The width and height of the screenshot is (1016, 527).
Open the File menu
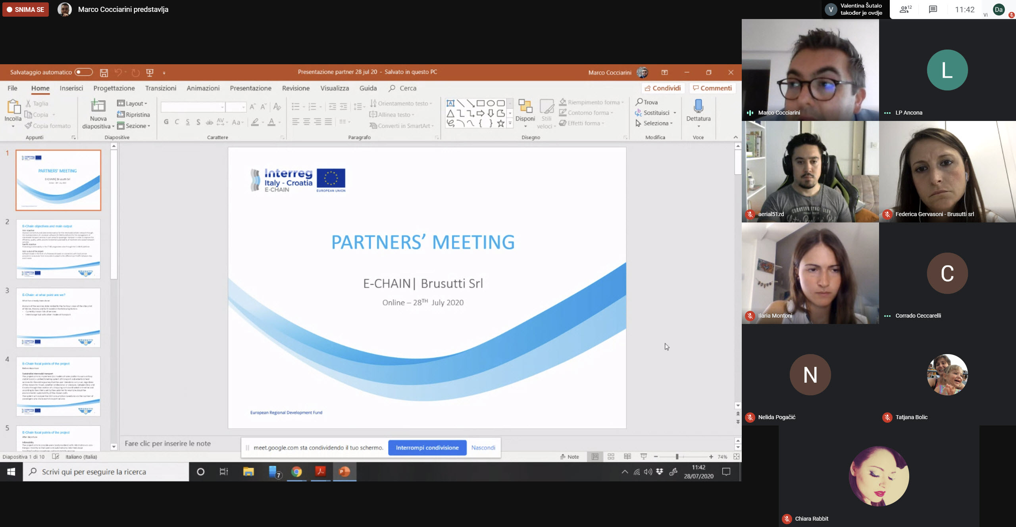[12, 88]
